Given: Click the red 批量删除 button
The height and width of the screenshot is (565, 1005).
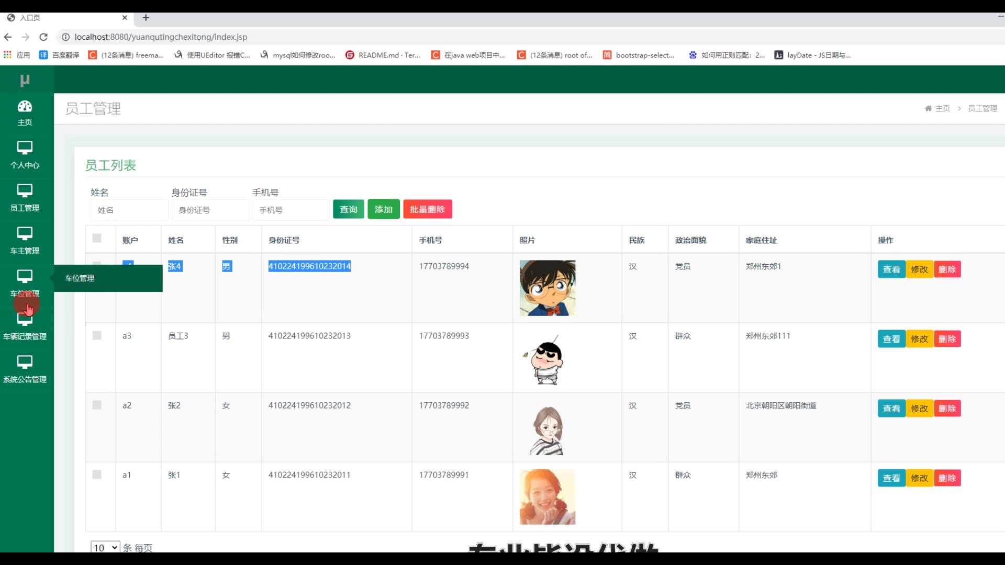Looking at the screenshot, I should (x=427, y=209).
